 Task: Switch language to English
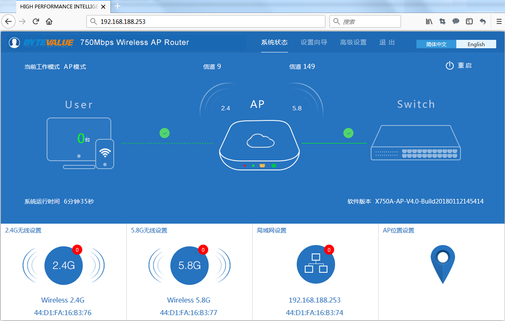[476, 44]
